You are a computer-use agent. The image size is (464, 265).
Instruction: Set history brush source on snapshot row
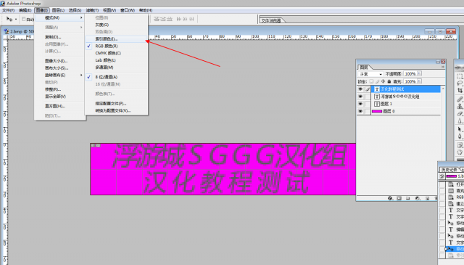tap(442, 176)
